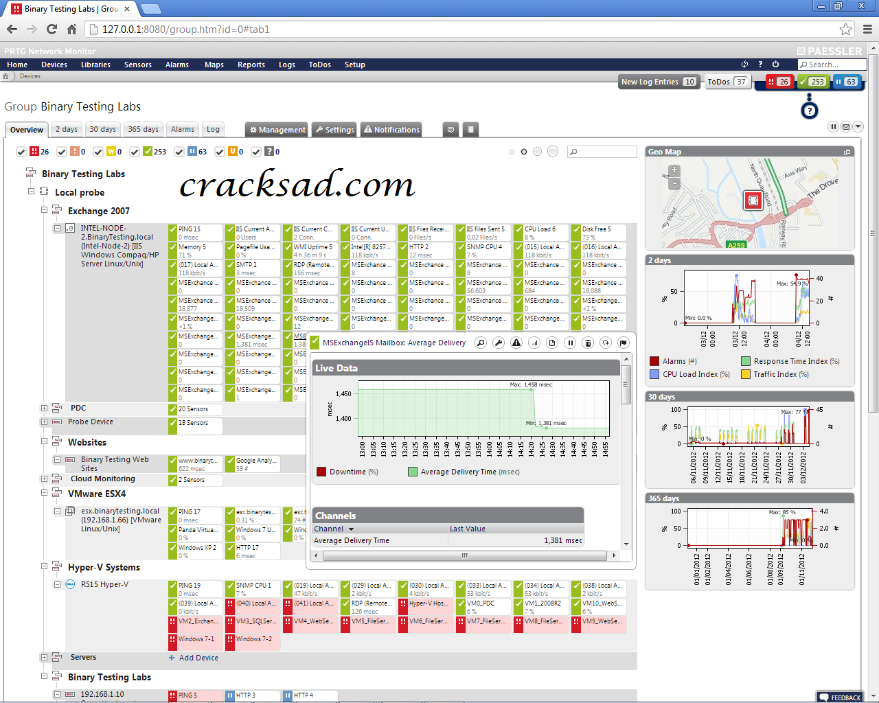Click the device tree search box
Image resolution: width=879 pixels, height=703 pixels.
602,152
